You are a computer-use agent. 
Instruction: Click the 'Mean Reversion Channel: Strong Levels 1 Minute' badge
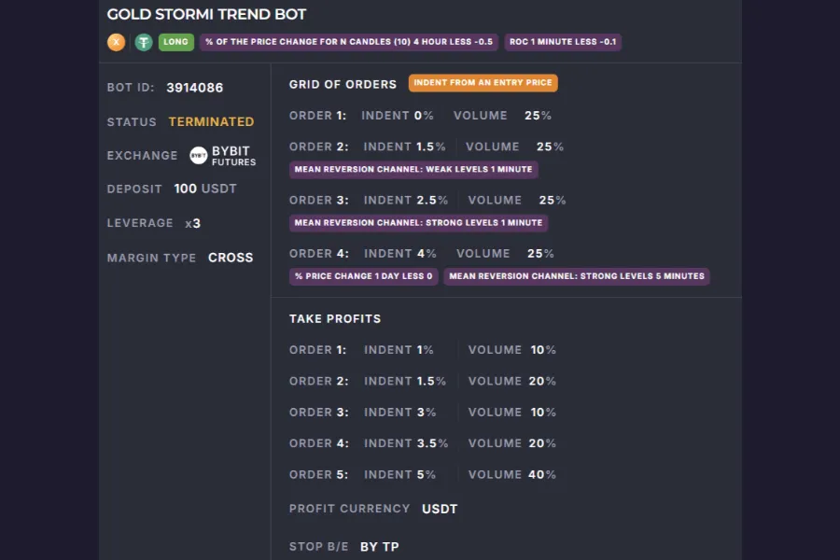coord(418,223)
